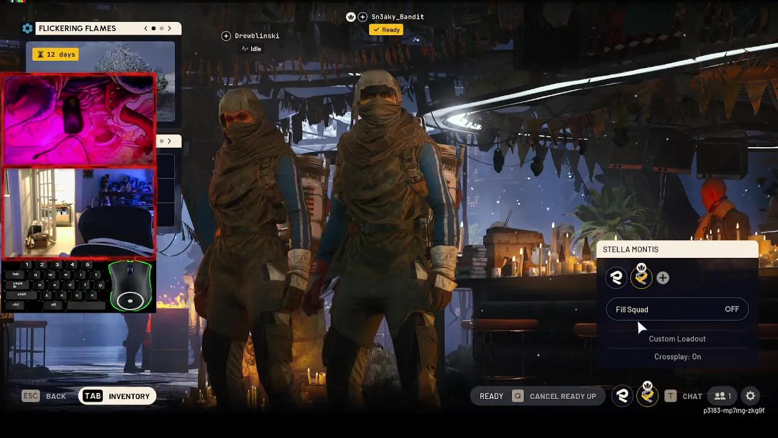Select the first page dot in Flickering Flames
Viewport: 778px width, 438px height.
click(154, 29)
